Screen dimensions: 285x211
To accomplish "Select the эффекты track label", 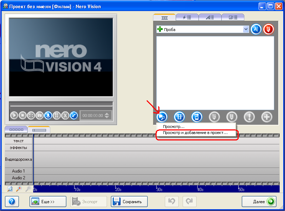I will tap(19, 148).
